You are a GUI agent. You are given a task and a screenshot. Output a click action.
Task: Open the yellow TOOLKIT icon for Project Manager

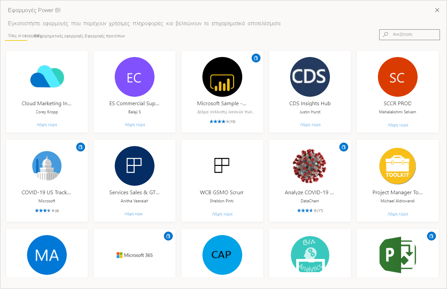(x=397, y=166)
